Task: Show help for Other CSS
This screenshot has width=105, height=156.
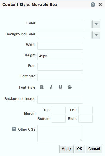Action: (14, 129)
